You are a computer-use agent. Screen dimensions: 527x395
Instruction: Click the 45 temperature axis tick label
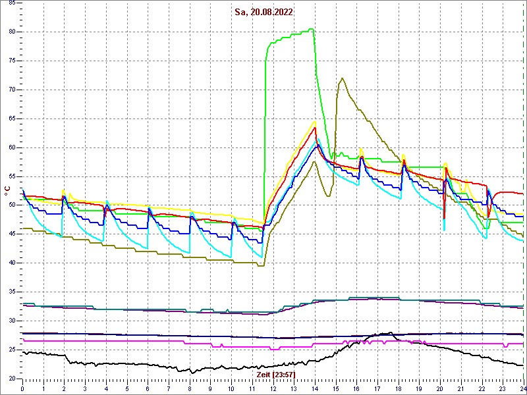11,234
